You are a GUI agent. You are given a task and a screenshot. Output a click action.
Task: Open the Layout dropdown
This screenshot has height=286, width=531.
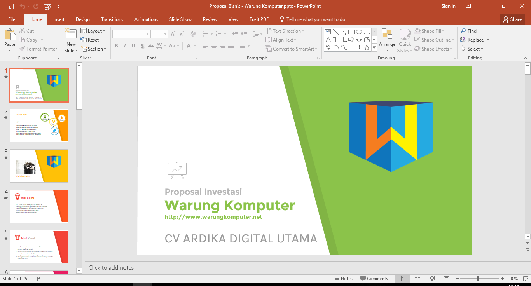[x=93, y=31]
